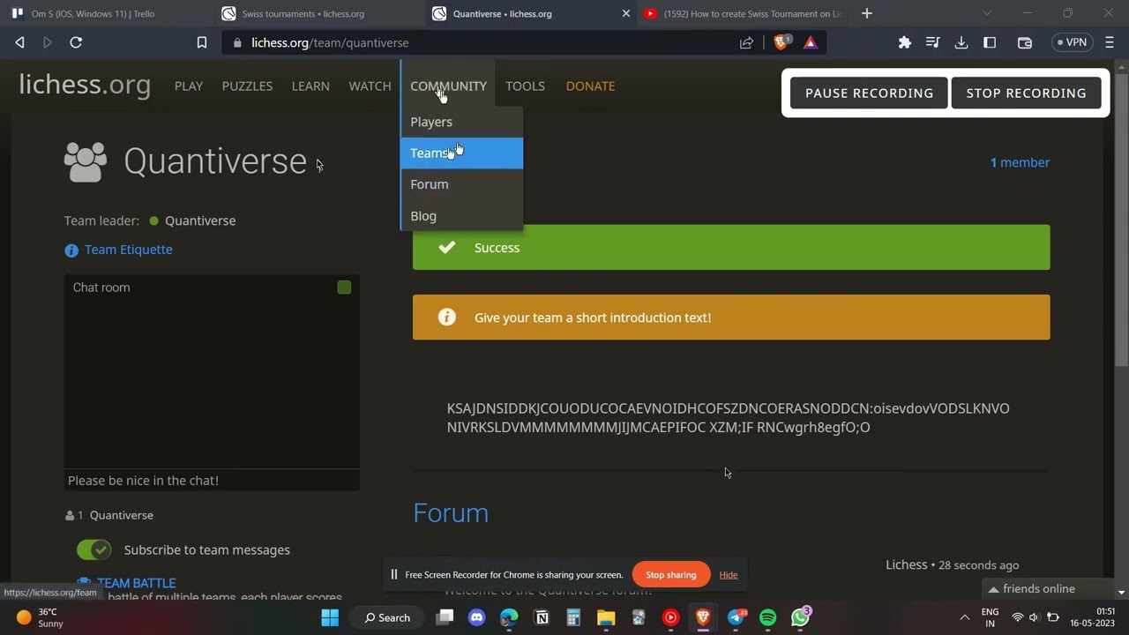The height and width of the screenshot is (635, 1129).
Task: Open the Team Etiquette link
Action: pos(129,250)
